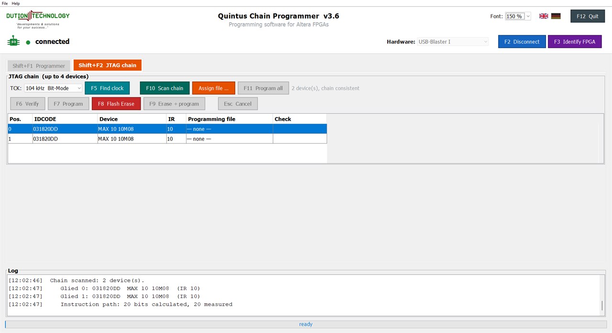Click the "2 device(s), chain consistent" status text
Screen dimensions: 612x333
[x=326, y=88]
